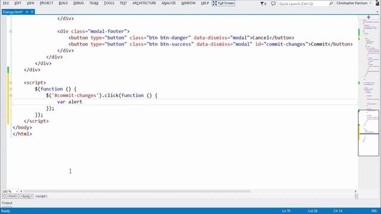Image resolution: width=381 pixels, height=214 pixels.
Task: Select the <body> breadcrumb tag
Action: coord(26,196)
